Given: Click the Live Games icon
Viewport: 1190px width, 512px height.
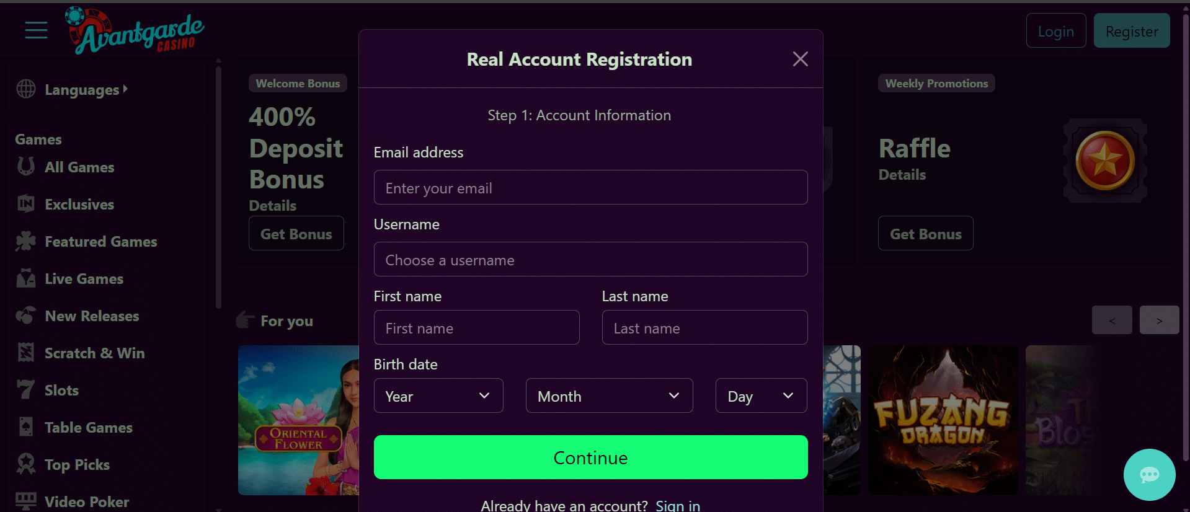Looking at the screenshot, I should (25, 279).
